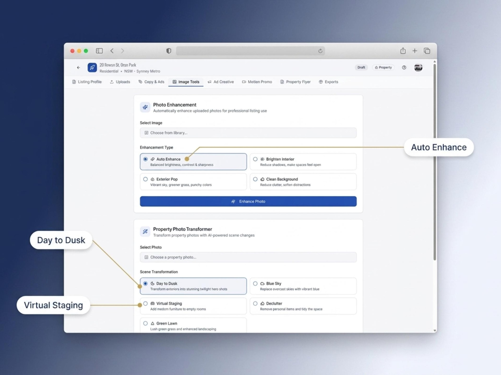Click the scrollbar up arrow
501x375 pixels.
tap(434, 62)
